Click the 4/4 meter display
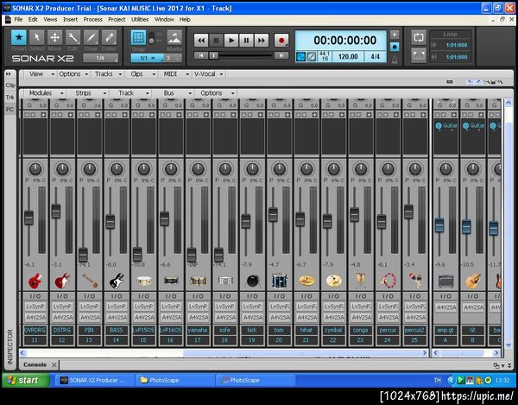Viewport: 518px width, 405px height. [375, 57]
